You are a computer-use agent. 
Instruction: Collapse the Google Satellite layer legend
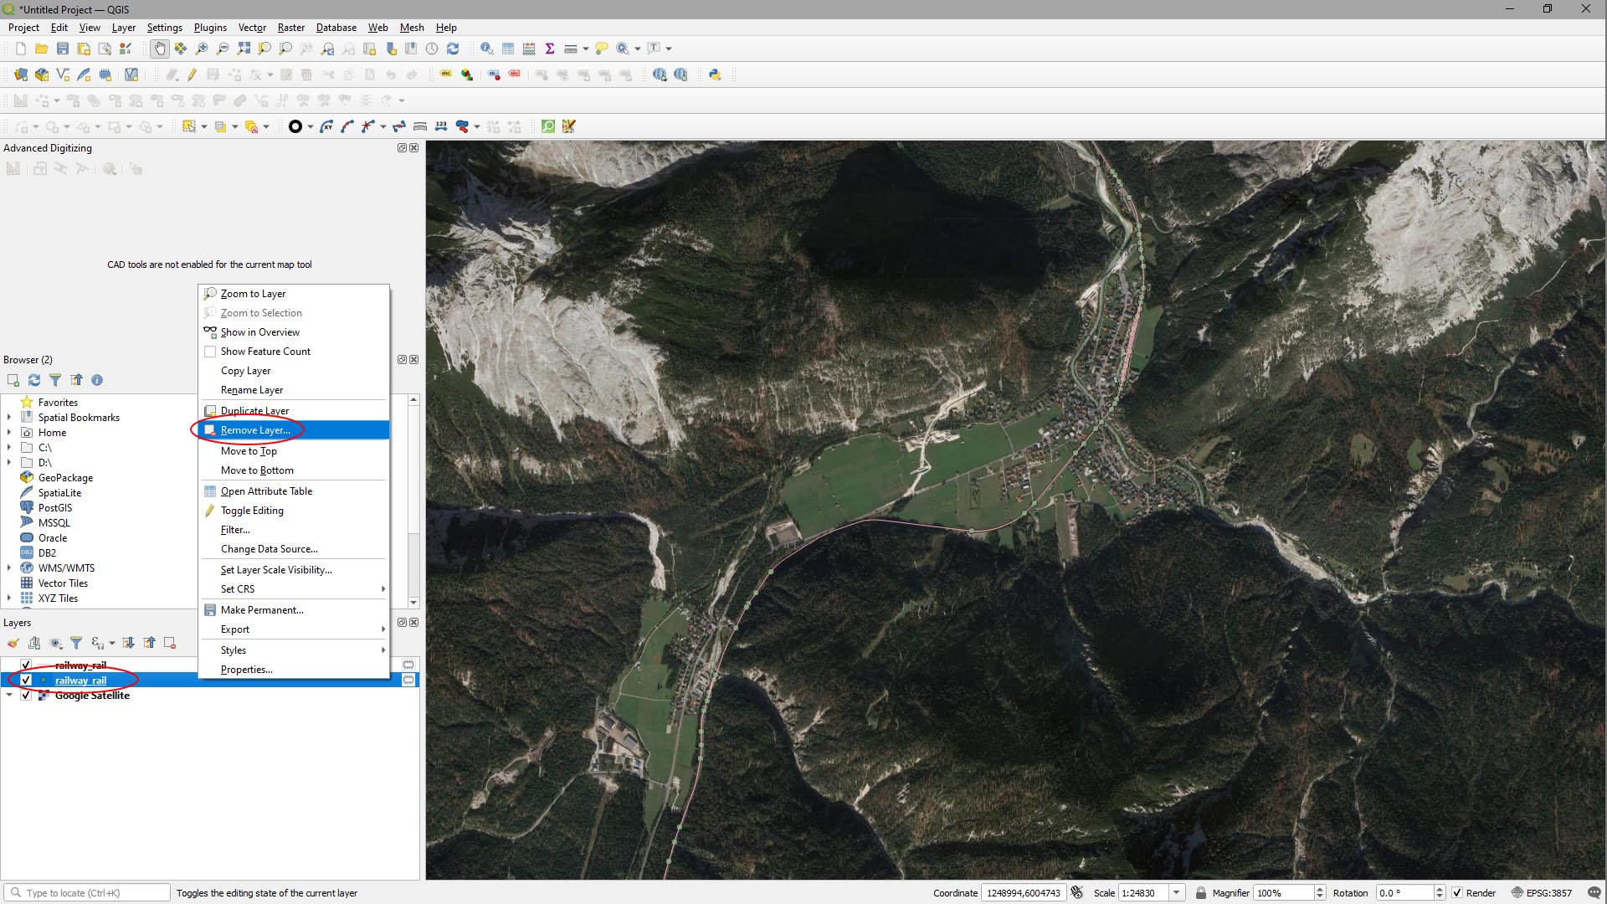(x=9, y=696)
